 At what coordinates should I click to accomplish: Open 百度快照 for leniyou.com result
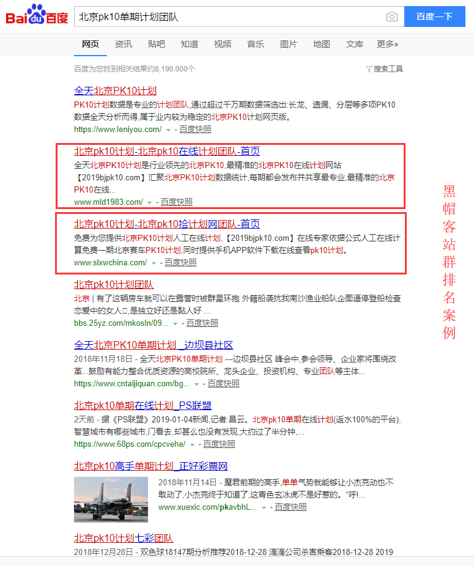click(196, 129)
